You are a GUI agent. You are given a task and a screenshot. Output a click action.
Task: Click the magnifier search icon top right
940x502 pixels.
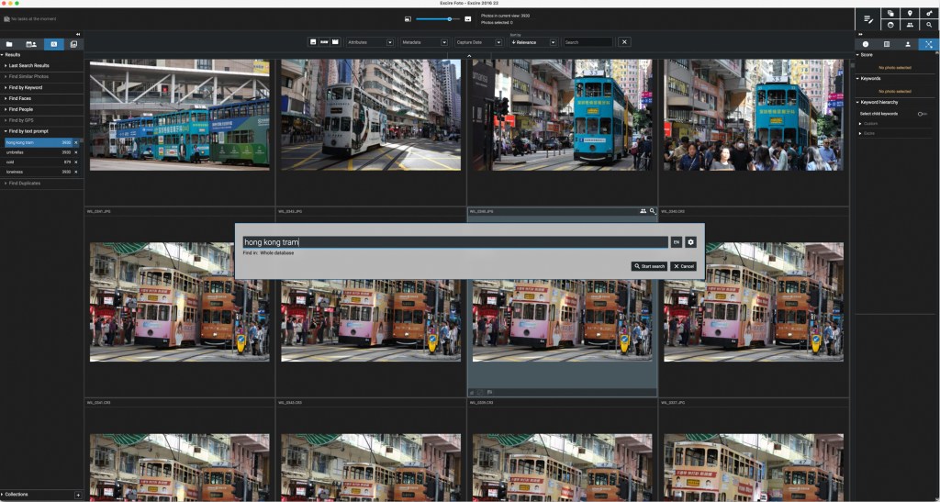929,25
